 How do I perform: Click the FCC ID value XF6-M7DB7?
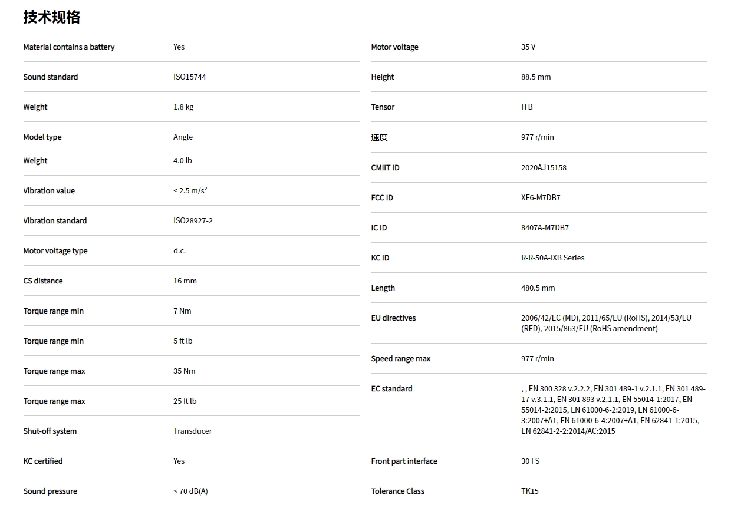point(541,198)
